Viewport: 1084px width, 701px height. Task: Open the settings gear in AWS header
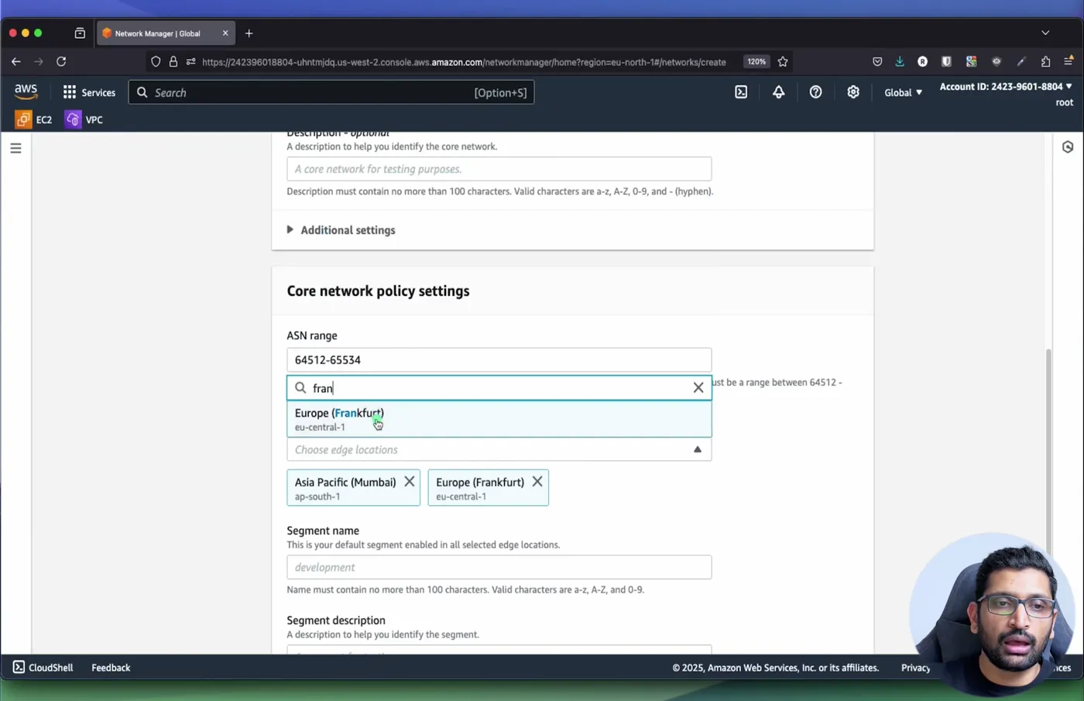coord(852,92)
